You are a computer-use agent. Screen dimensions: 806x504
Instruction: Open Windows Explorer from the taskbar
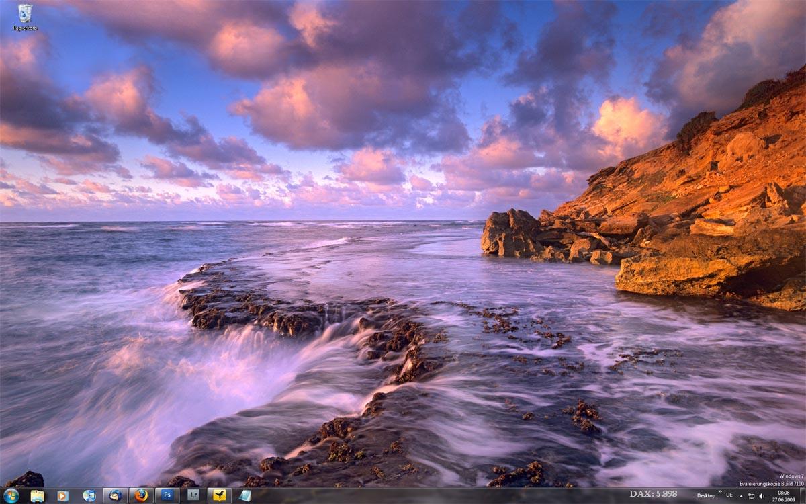click(x=37, y=496)
